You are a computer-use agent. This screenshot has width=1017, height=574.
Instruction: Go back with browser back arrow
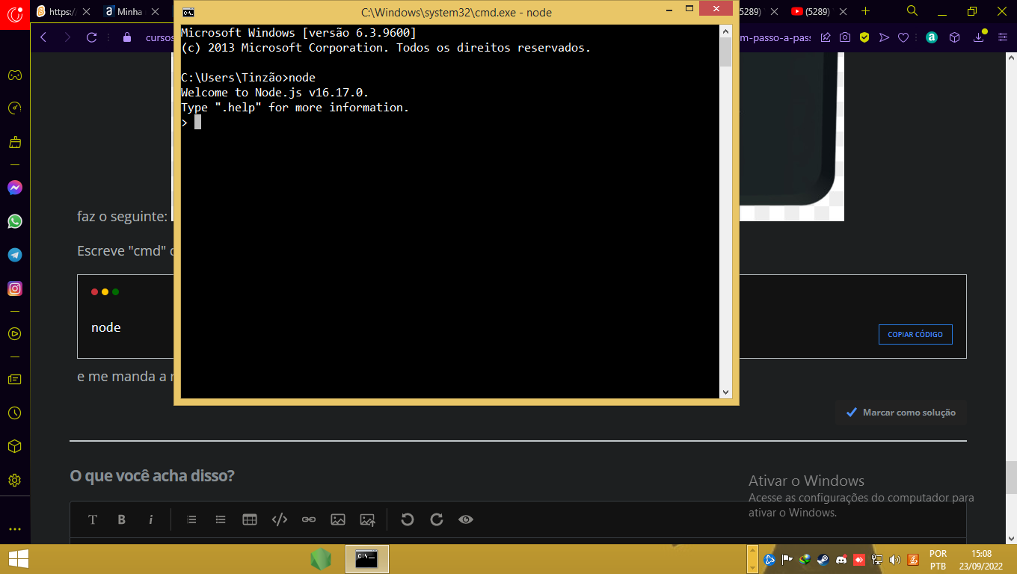click(x=43, y=37)
